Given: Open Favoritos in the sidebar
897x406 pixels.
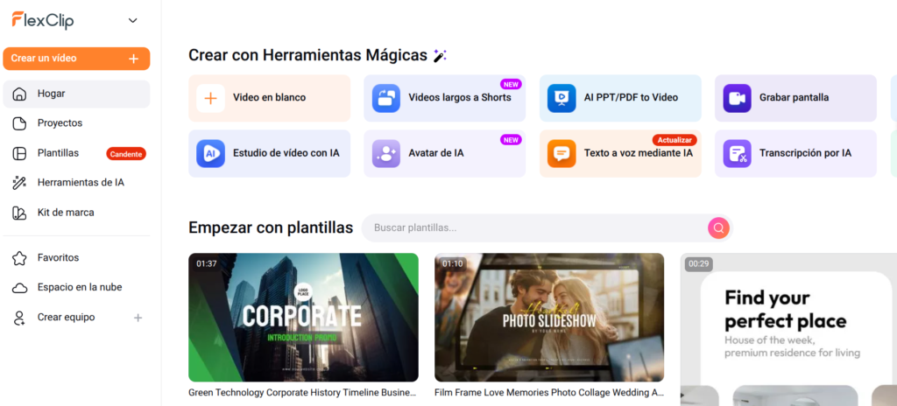Looking at the screenshot, I should 77,258.
